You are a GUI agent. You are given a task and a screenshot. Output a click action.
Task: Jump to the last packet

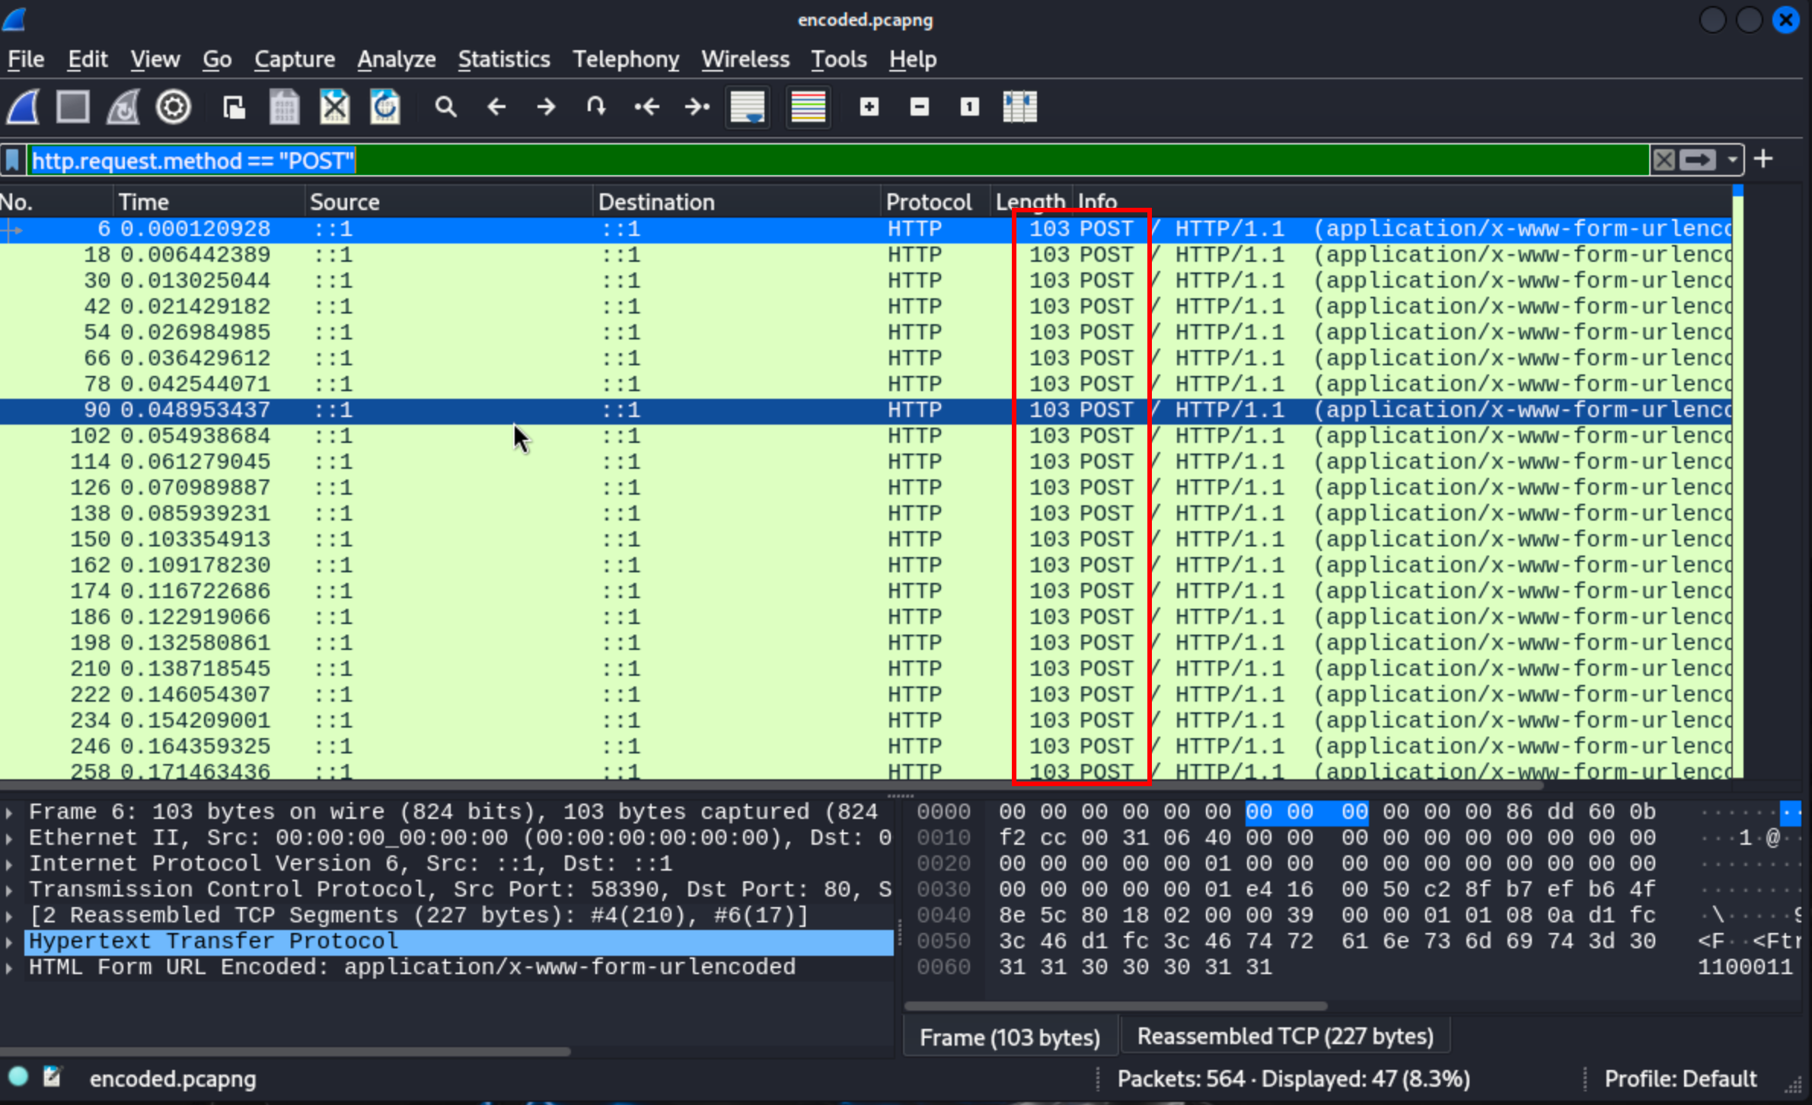697,107
